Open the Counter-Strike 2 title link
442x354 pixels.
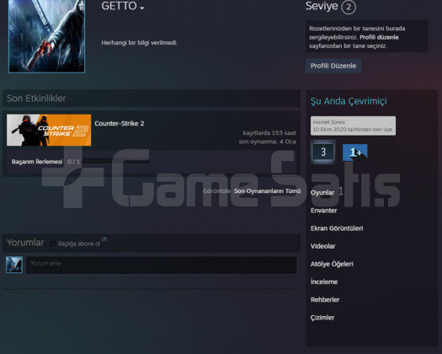click(120, 123)
